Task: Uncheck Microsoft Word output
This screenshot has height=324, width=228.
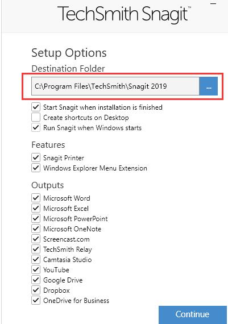Action: (36, 198)
